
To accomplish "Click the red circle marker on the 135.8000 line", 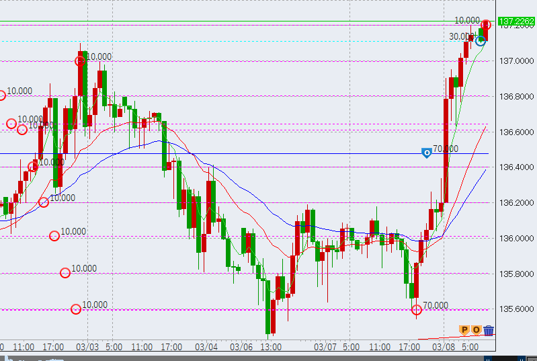I will 65,273.
